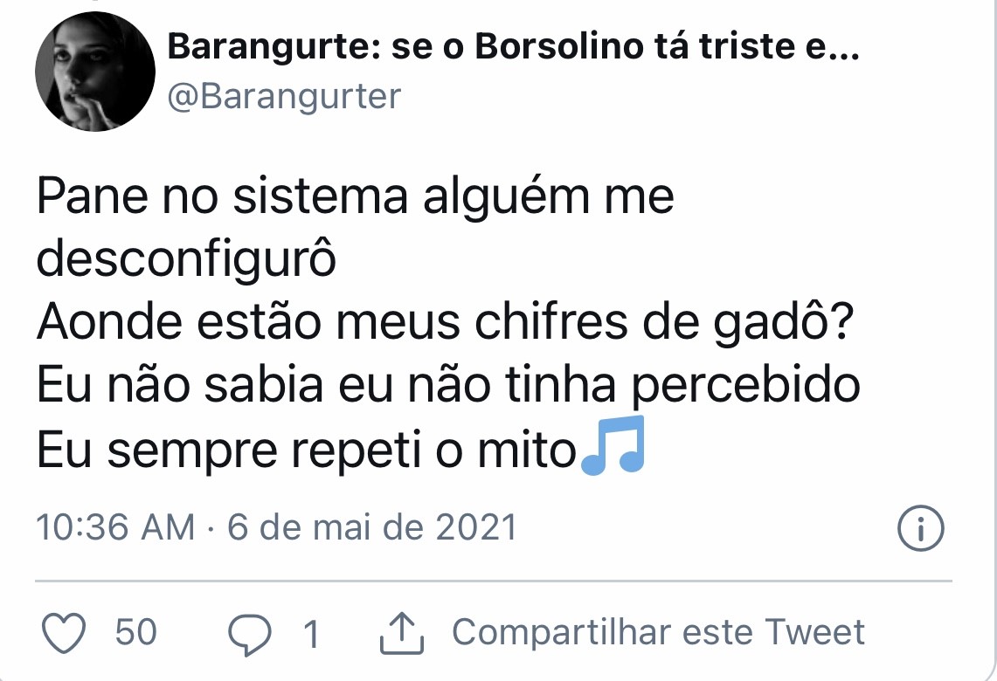The width and height of the screenshot is (997, 681).
Task: Click the share upload arrow icon
Action: click(x=402, y=633)
